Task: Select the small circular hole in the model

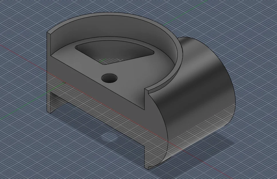Action: (109, 78)
